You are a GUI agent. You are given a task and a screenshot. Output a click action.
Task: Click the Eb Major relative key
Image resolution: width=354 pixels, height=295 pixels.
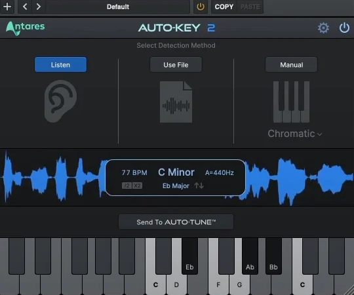click(x=176, y=186)
